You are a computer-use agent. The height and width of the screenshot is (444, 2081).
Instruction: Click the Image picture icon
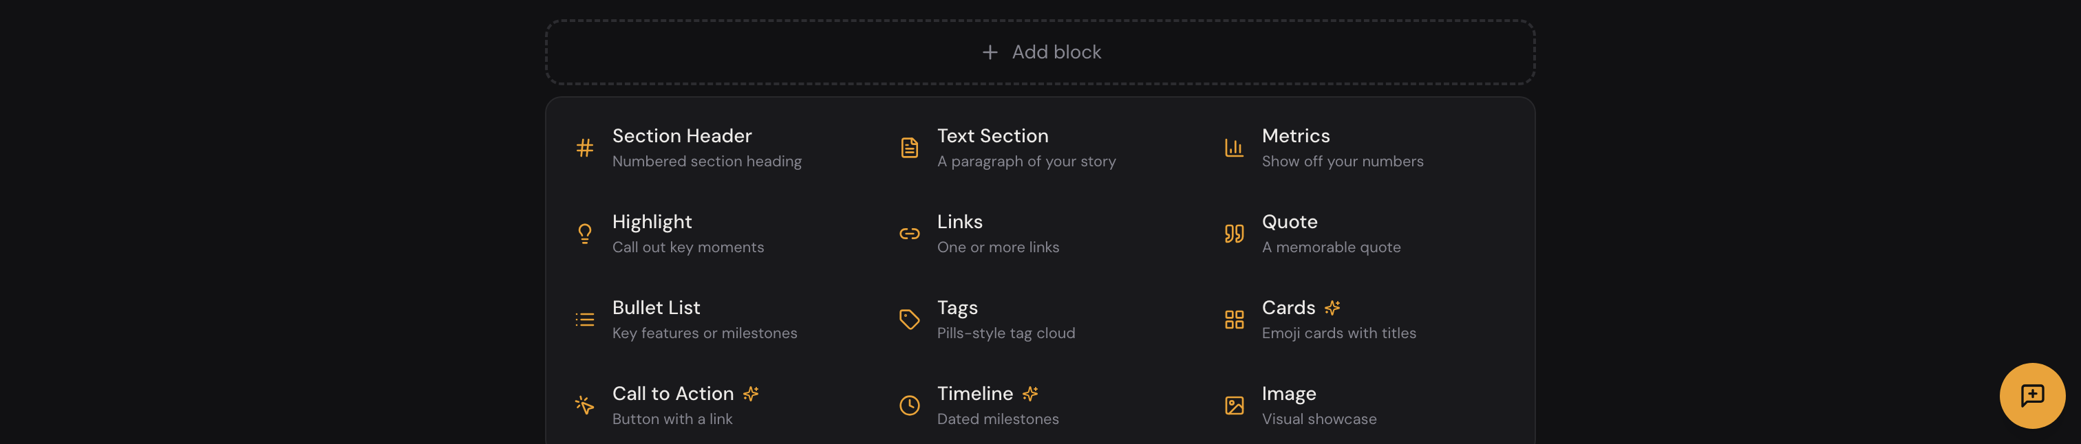pos(1234,406)
